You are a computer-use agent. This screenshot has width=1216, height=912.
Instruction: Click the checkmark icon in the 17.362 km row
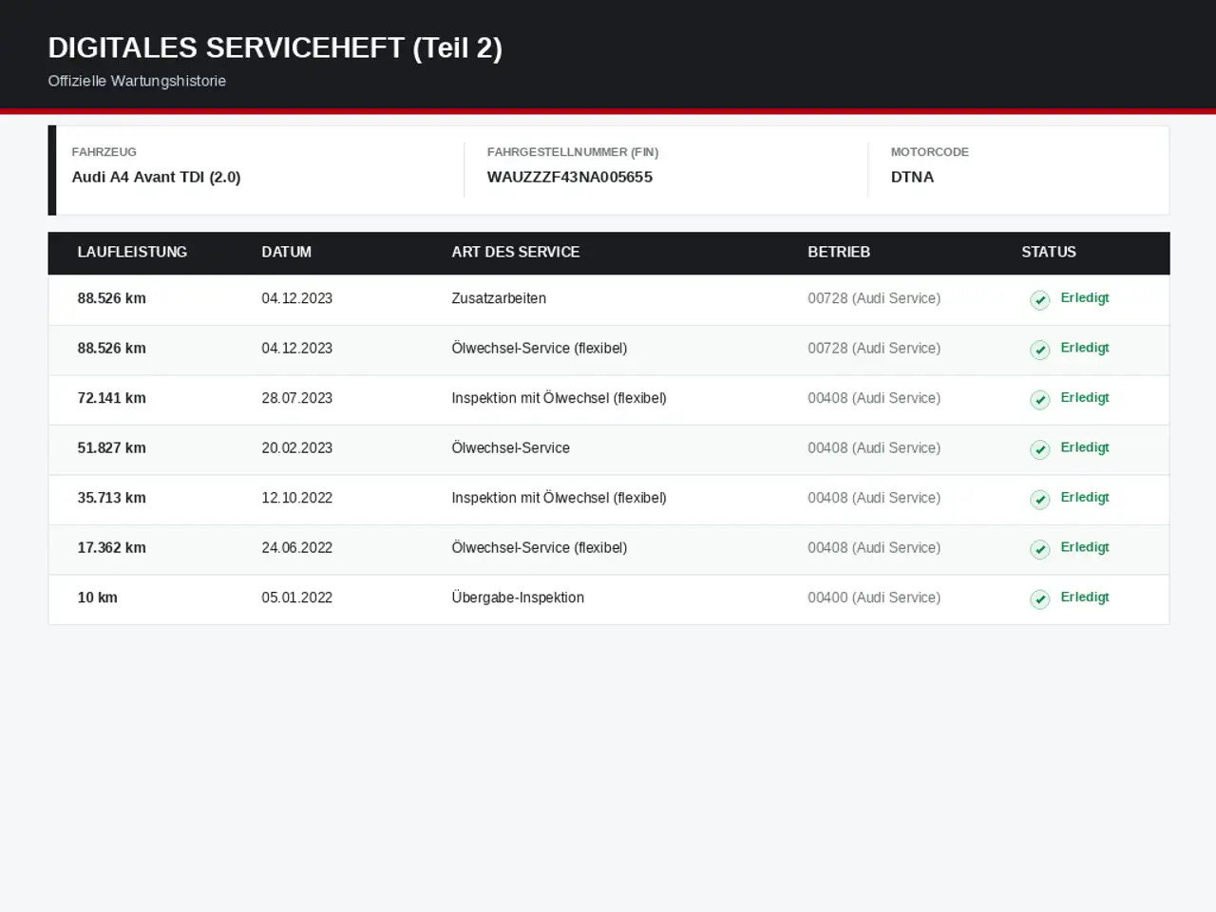pos(1040,549)
